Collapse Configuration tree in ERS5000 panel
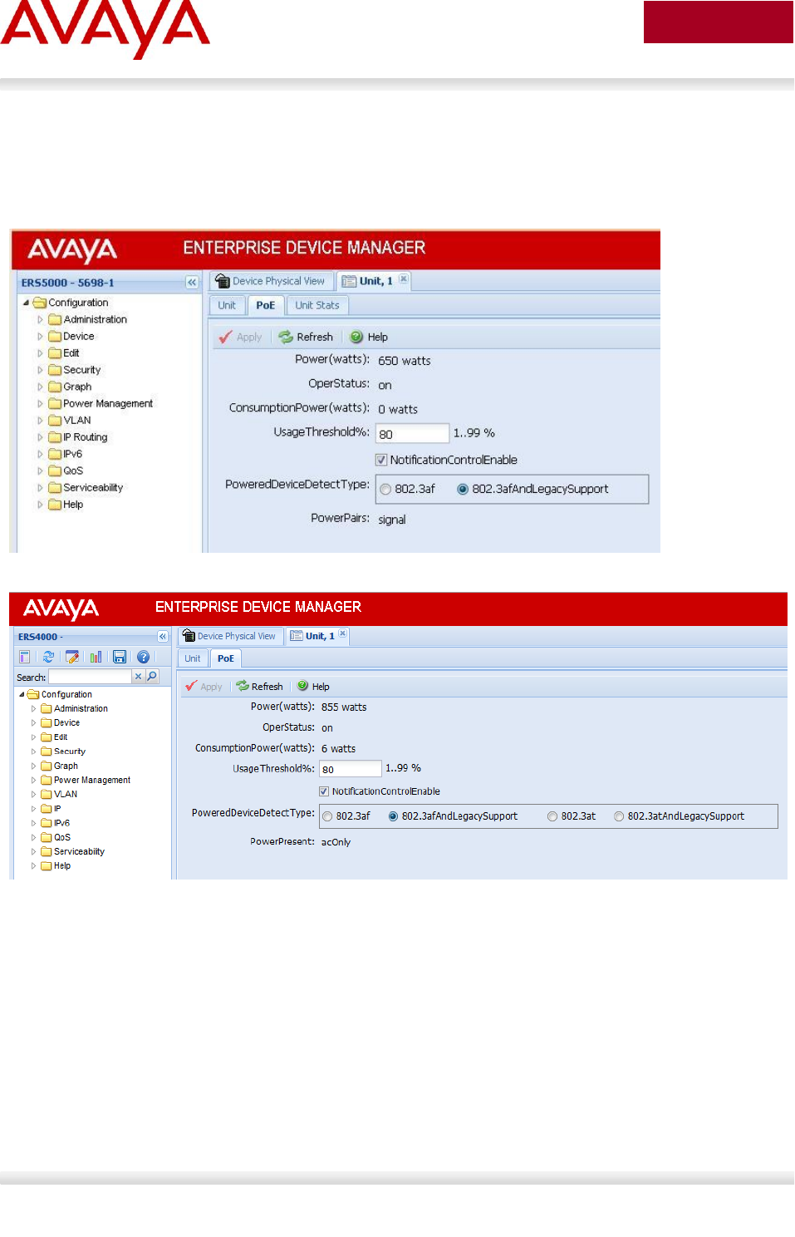795x1237 pixels. [26, 303]
